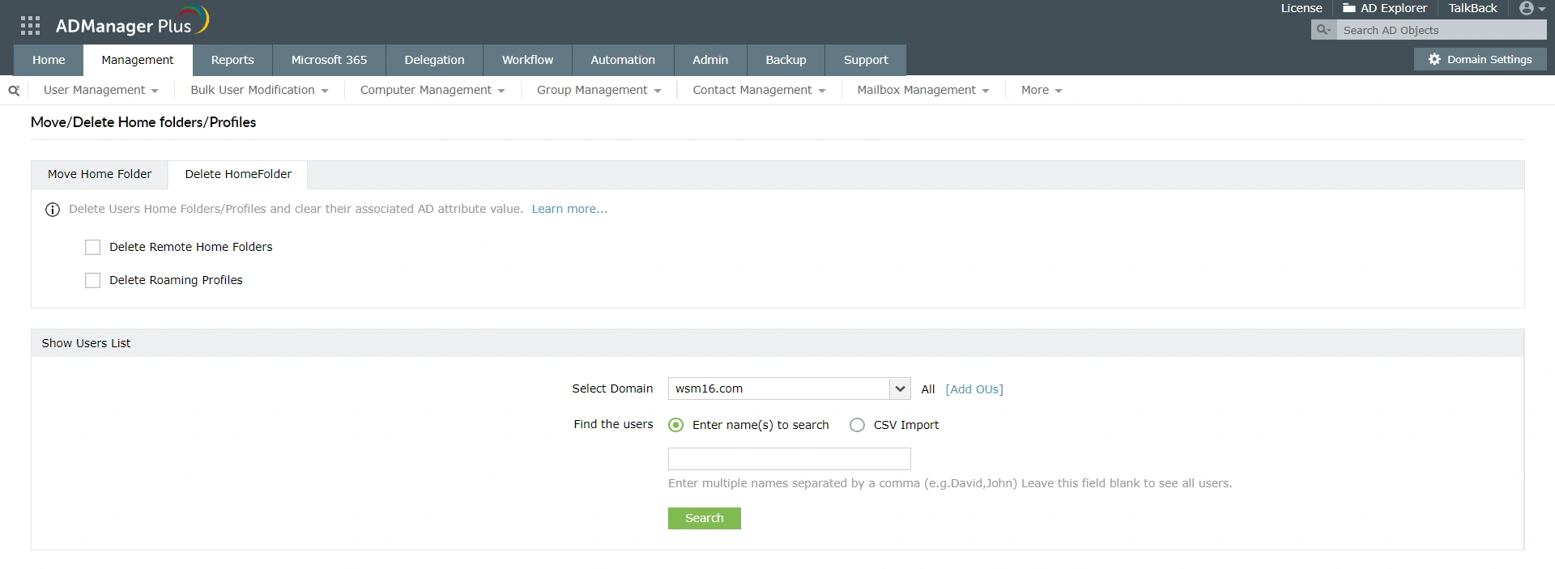Open the Workflow tab
Viewport: 1555px width, 569px height.
pos(527,60)
